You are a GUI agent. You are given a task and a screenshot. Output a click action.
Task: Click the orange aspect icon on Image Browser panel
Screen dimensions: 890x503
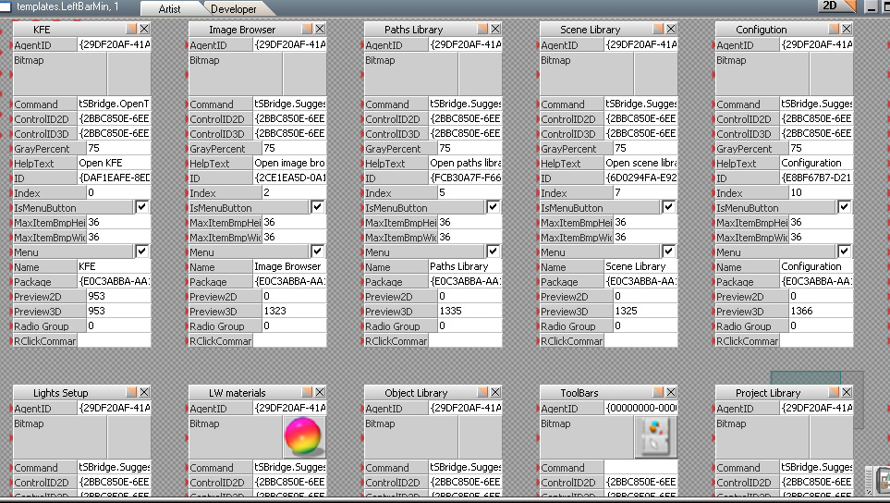(x=307, y=29)
